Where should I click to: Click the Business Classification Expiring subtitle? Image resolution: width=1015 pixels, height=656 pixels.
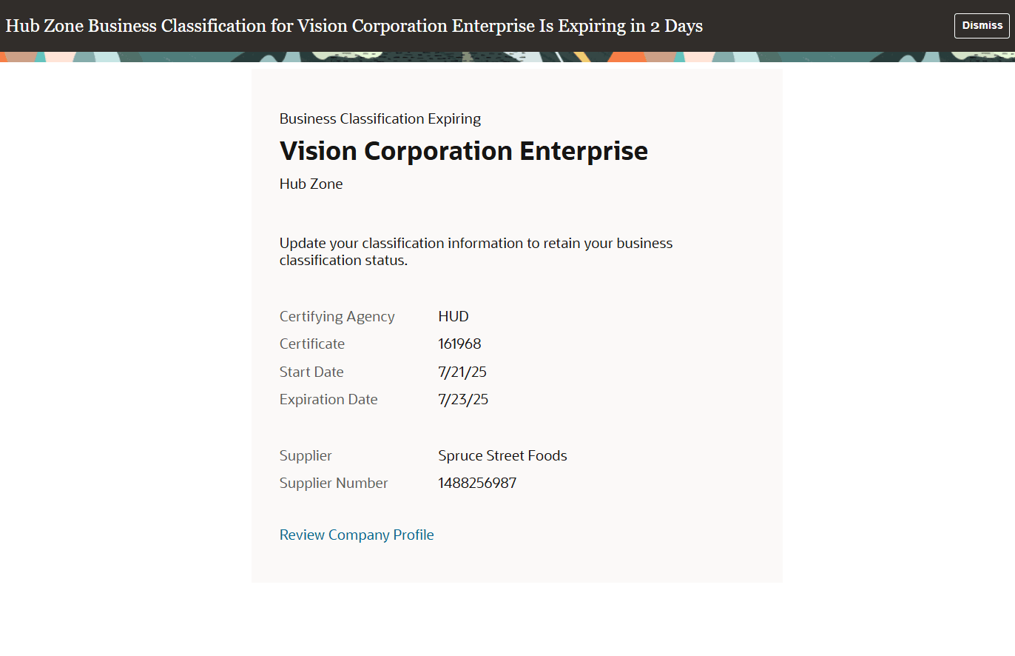pos(380,118)
